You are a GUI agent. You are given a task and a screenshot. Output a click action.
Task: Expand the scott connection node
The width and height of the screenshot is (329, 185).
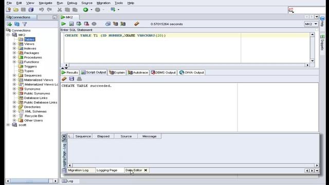pos(8,125)
